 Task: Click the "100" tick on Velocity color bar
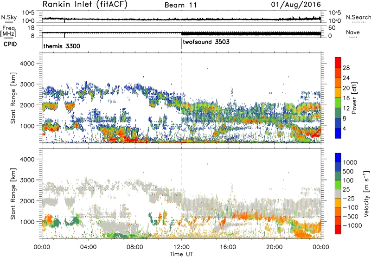pyautogui.click(x=348, y=180)
